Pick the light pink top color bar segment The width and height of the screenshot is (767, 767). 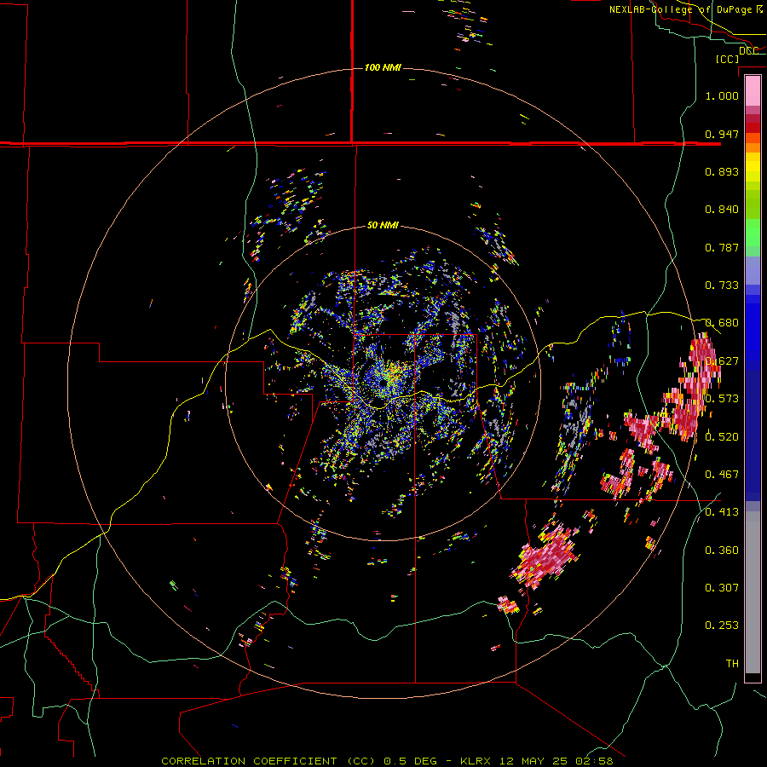(x=753, y=91)
